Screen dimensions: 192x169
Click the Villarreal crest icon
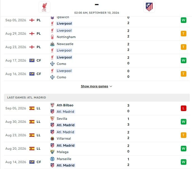pyautogui.click(x=52, y=139)
